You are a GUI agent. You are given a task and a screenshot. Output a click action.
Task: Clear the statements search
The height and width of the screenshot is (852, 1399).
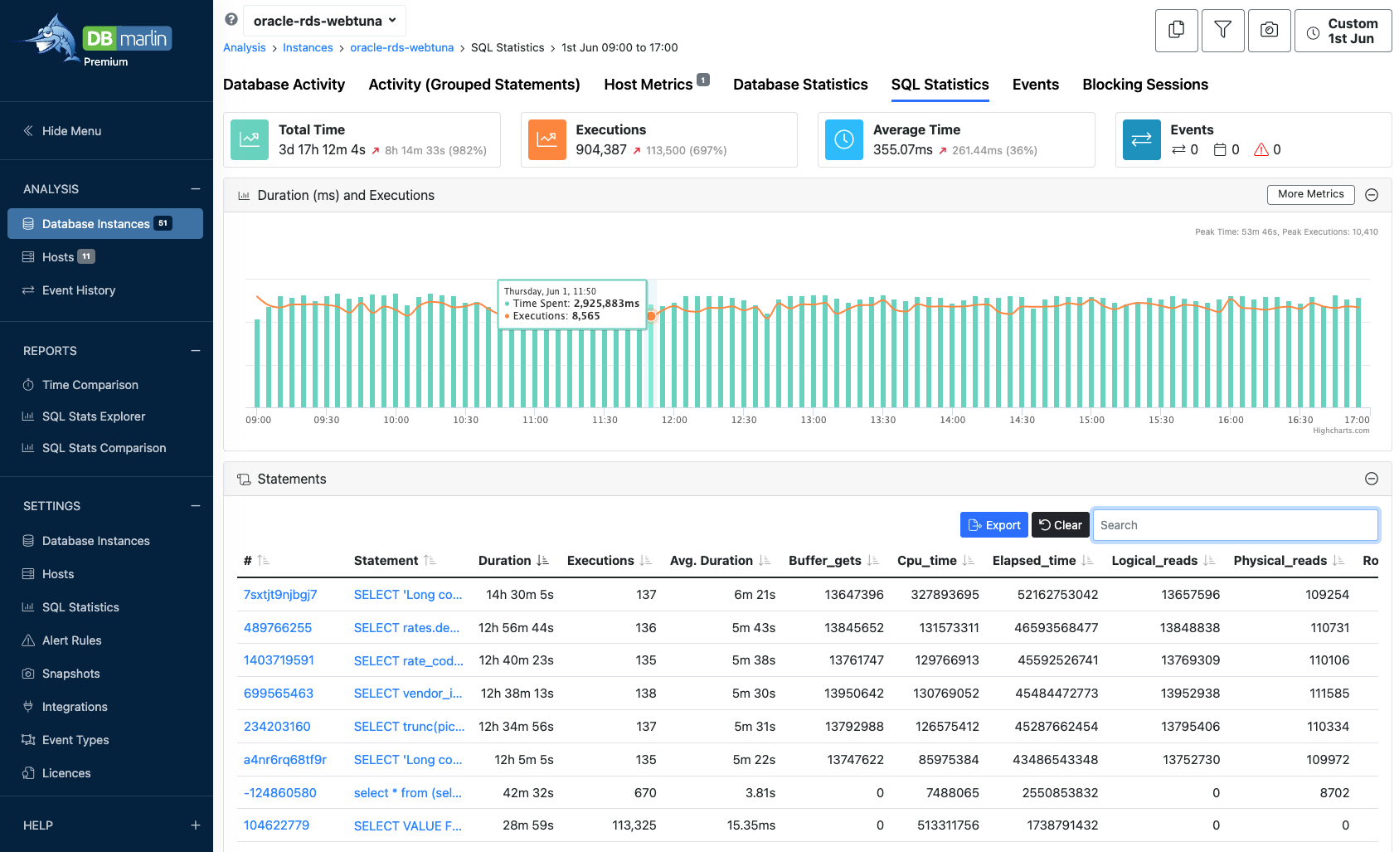(x=1061, y=525)
